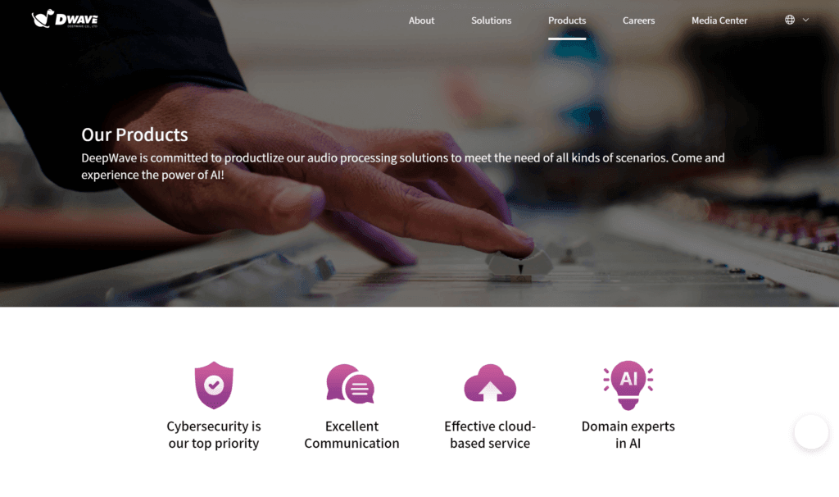Click the cloud upload icon
839x497 pixels.
click(x=490, y=383)
